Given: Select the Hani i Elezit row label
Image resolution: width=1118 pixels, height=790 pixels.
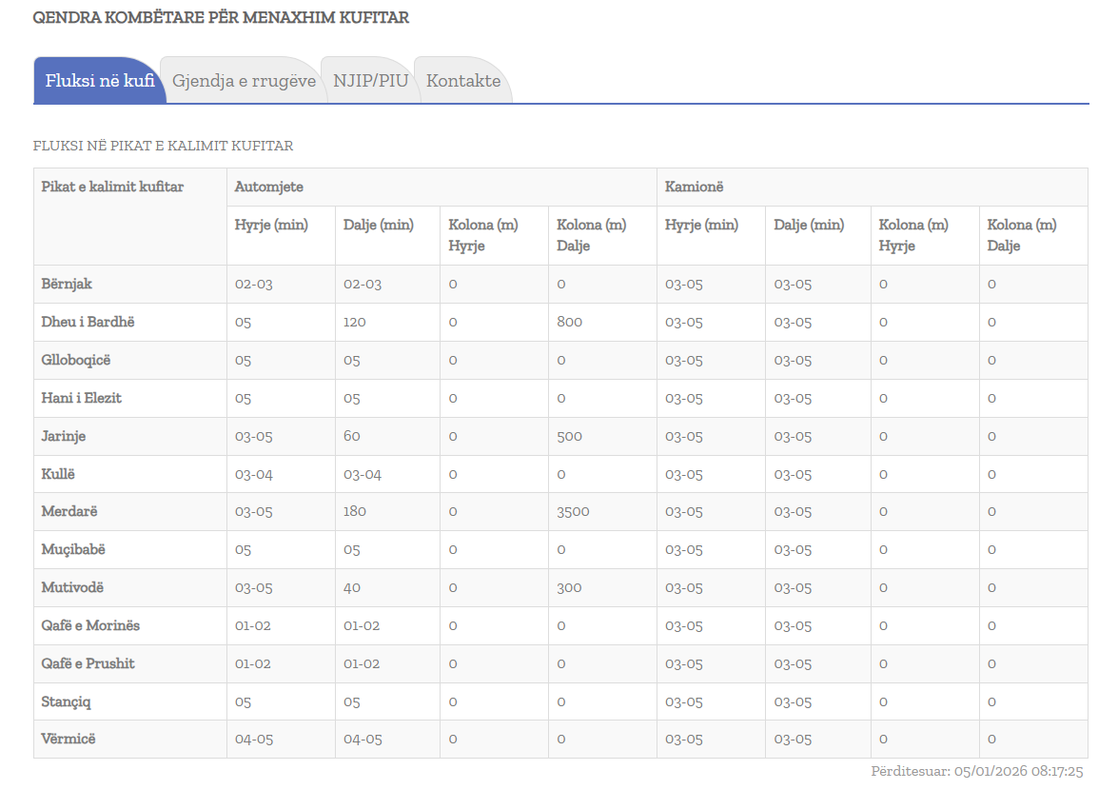Looking at the screenshot, I should (82, 398).
